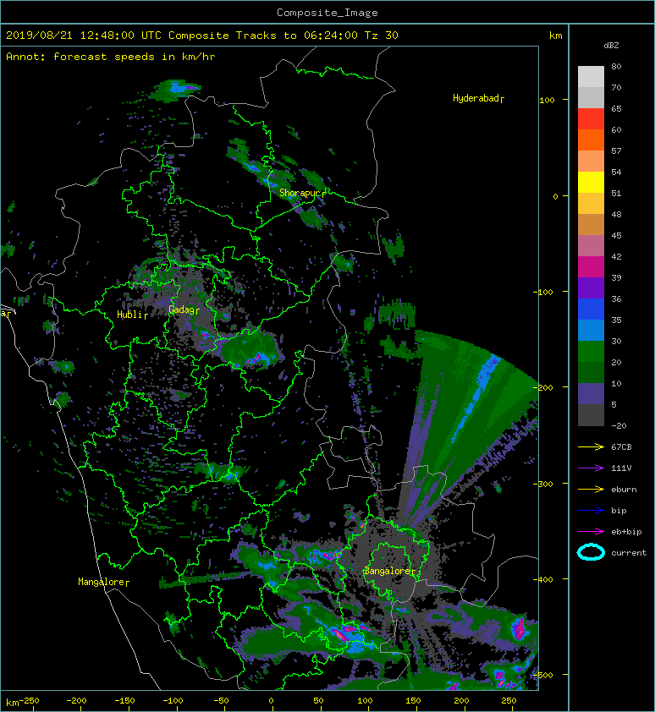Pick the violet 39 dBZ swatch

(591, 288)
